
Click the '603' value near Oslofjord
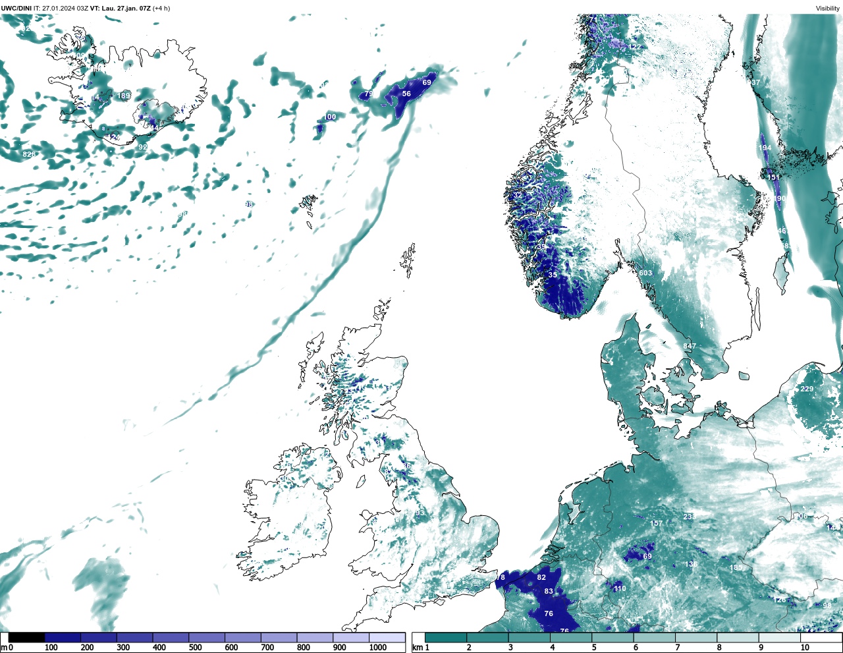(x=645, y=273)
